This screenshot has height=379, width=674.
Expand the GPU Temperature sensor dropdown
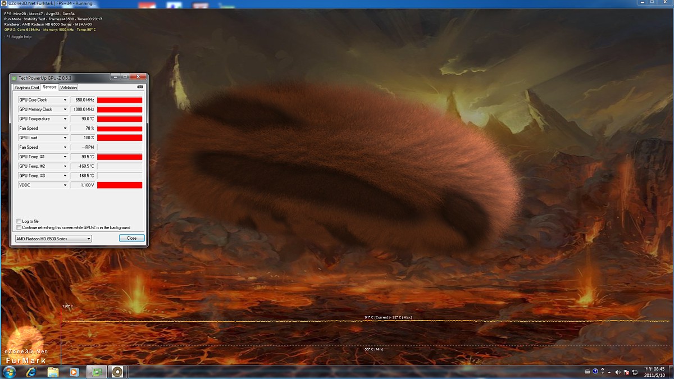65,119
